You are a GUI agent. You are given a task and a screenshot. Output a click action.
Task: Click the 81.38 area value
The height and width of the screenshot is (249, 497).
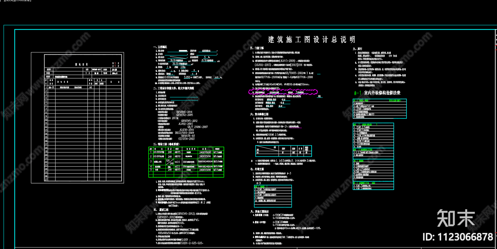(x=204, y=61)
